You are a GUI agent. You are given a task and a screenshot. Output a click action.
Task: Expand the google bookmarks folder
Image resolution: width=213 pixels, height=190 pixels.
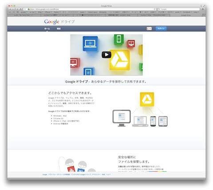(24, 12)
